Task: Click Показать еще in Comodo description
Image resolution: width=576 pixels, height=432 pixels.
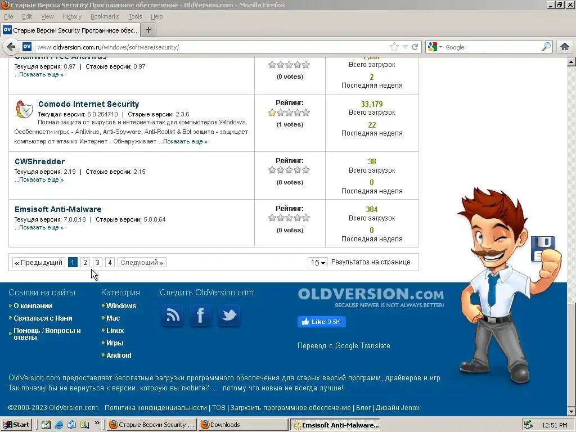Action: 183,141
